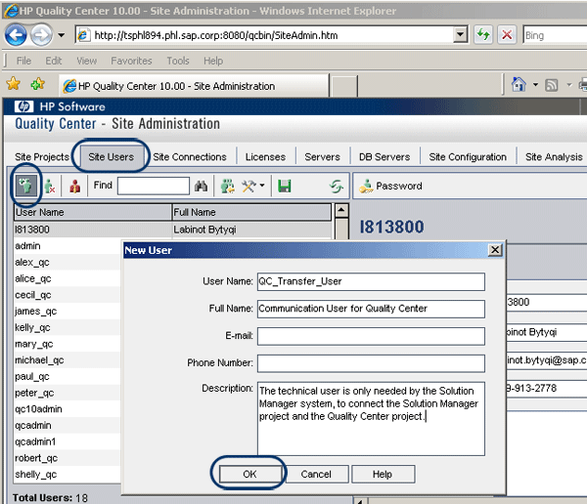
Task: Select user michael_qc in the list
Action: pos(40,360)
